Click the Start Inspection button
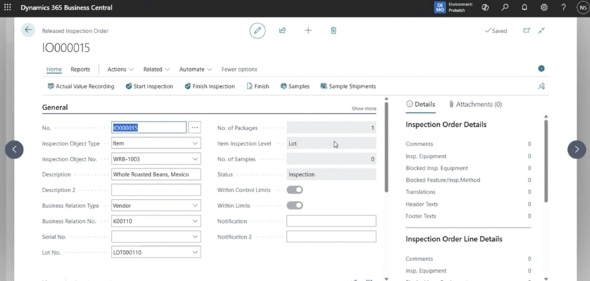 tap(150, 86)
